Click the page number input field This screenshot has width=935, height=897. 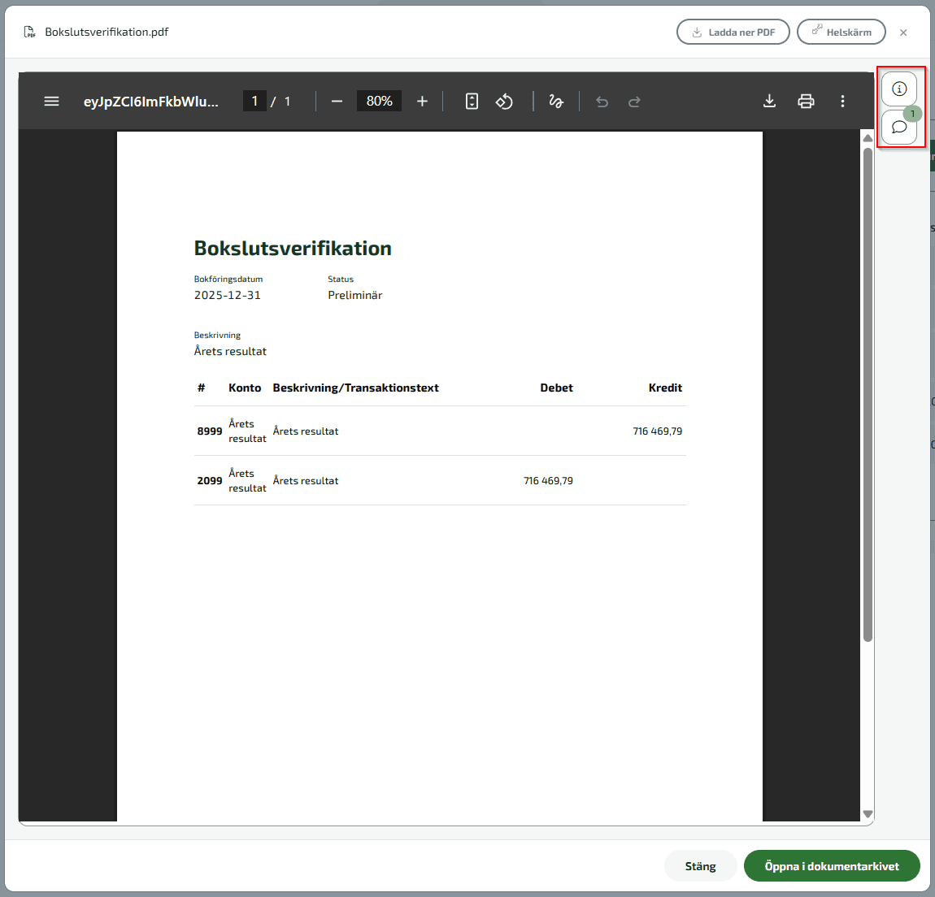click(x=254, y=101)
